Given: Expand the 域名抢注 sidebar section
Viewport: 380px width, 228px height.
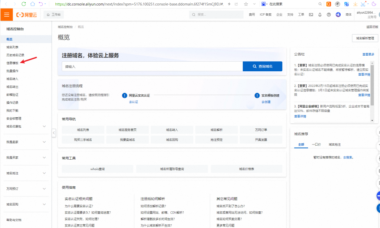Looking at the screenshot, I should click(44, 173).
